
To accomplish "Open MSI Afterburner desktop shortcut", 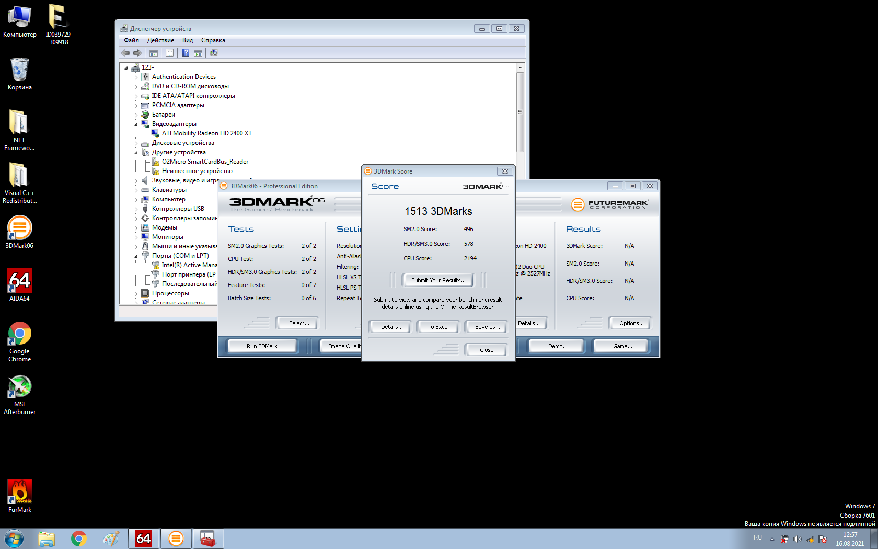I will click(x=19, y=395).
